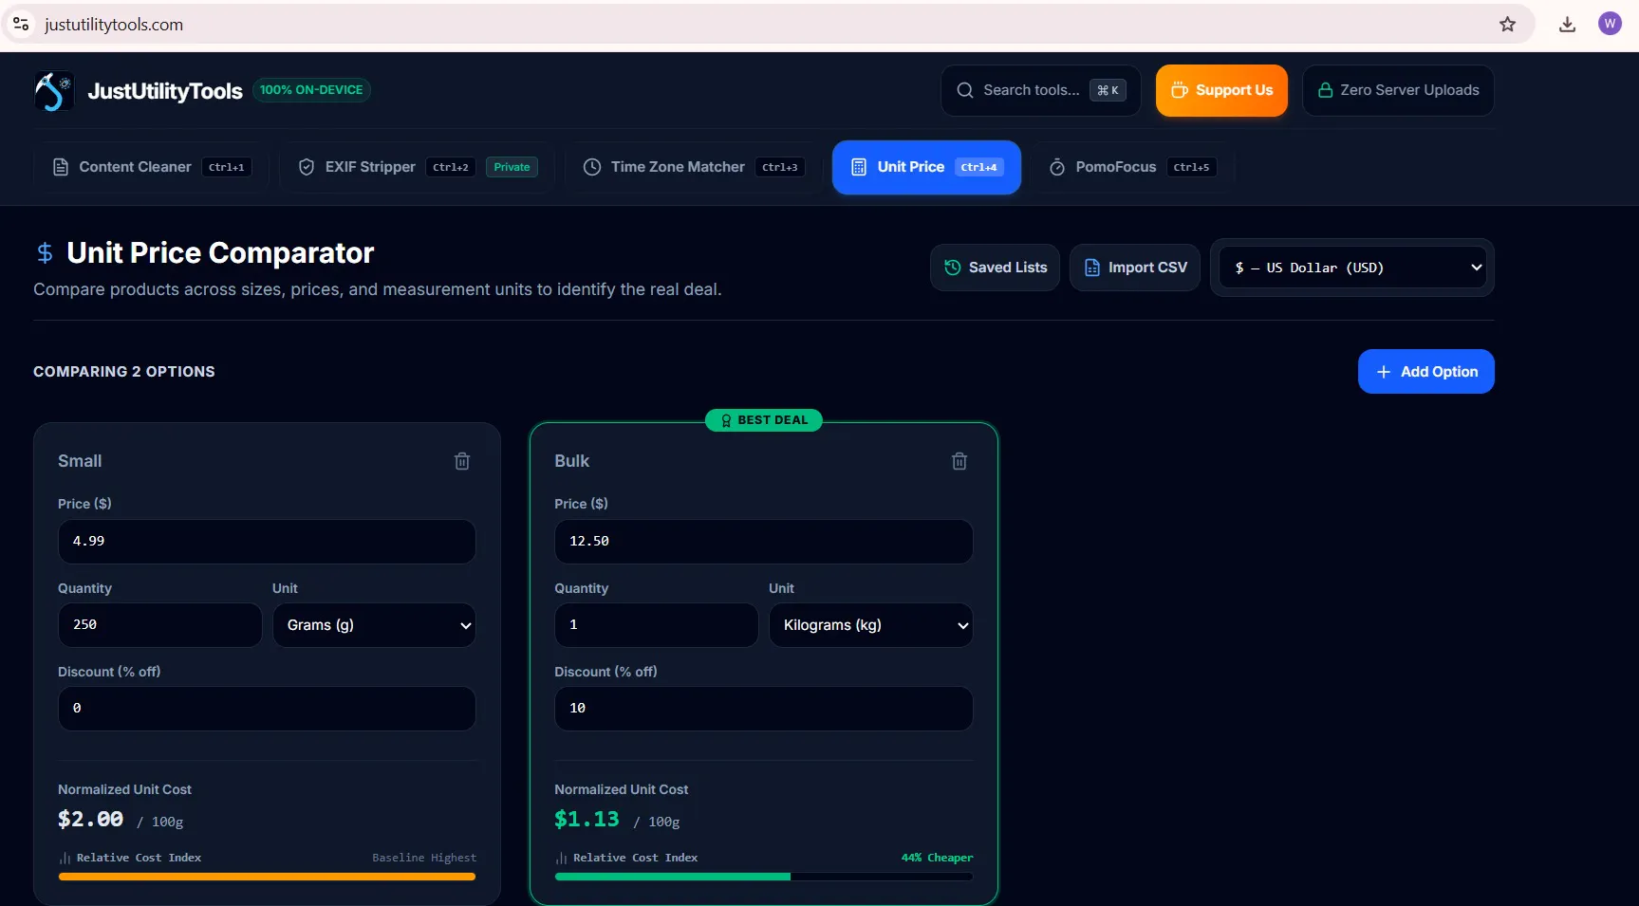Delete the Bulk option with trash icon
The image size is (1639, 906).
click(959, 461)
